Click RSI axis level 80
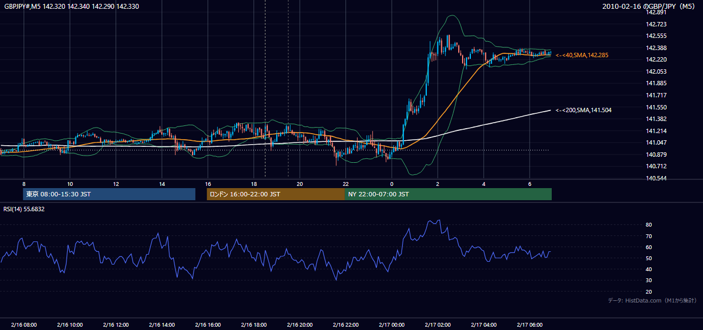The height and width of the screenshot is (330, 703). pyautogui.click(x=649, y=225)
